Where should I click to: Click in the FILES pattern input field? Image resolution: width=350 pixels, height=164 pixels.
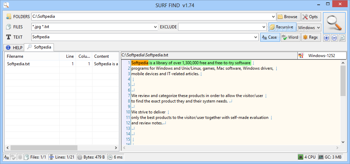[92, 27]
